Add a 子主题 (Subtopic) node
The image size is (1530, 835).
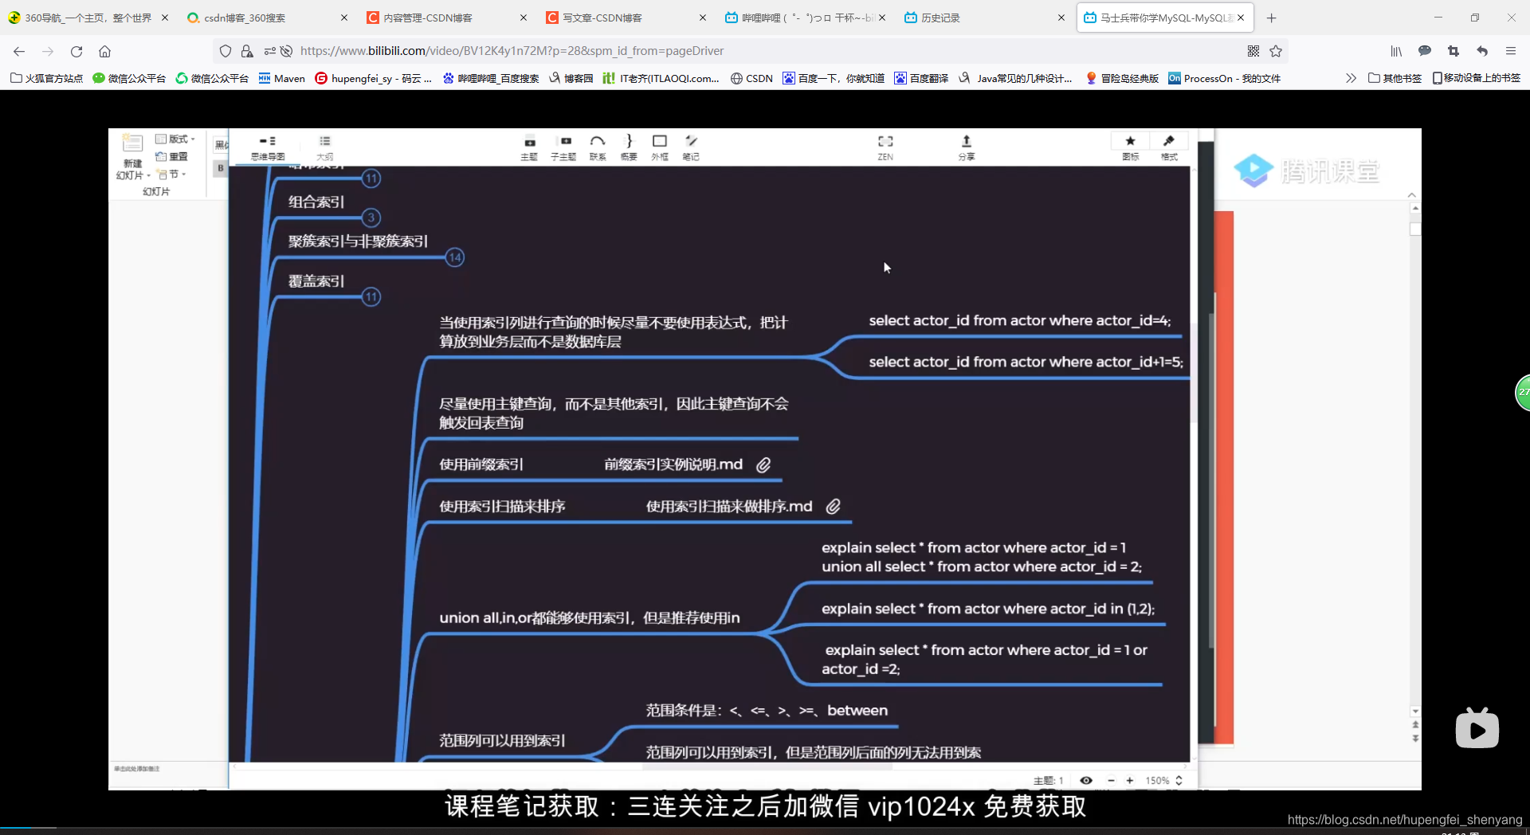coord(563,147)
